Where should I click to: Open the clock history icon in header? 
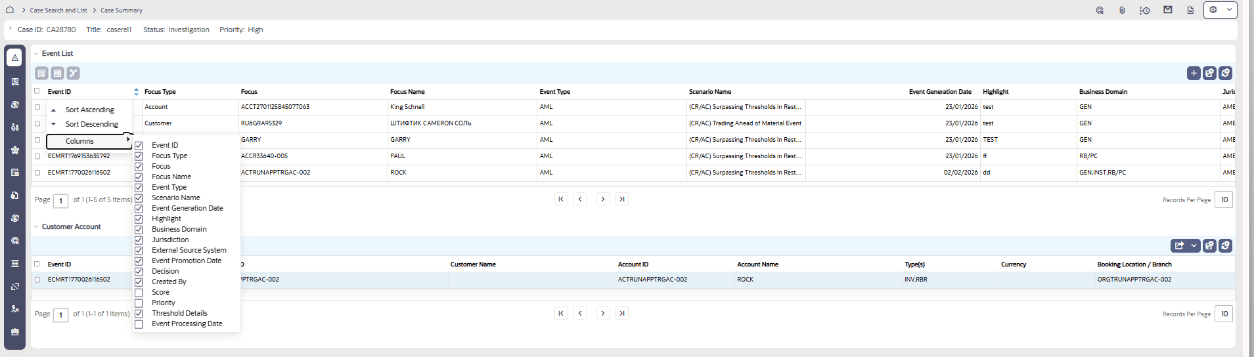1144,10
